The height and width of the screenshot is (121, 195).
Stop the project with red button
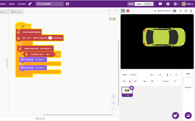[128, 11]
